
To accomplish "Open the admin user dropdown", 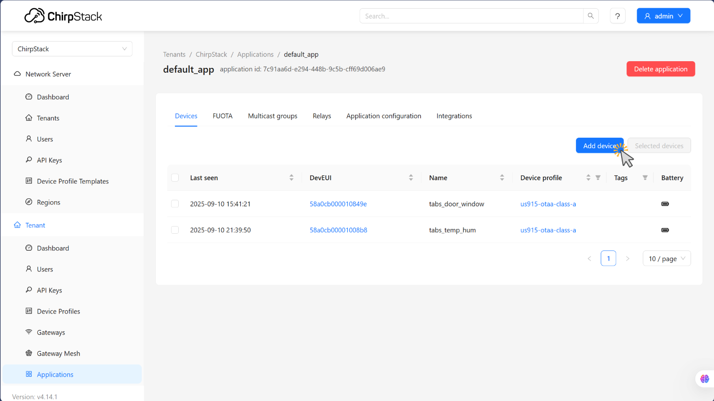I will pos(663,16).
